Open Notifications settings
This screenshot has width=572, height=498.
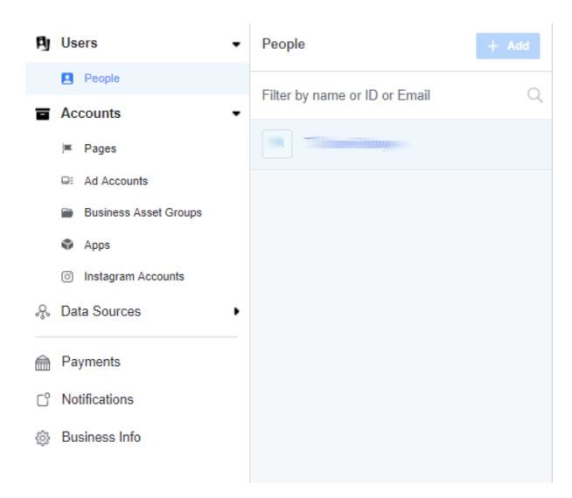pos(96,399)
